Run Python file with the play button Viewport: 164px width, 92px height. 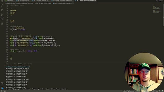click(157, 1)
